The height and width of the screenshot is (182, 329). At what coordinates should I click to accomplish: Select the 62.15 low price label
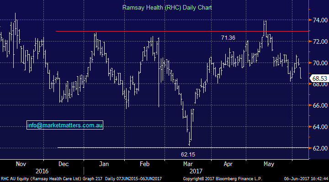coord(188,155)
